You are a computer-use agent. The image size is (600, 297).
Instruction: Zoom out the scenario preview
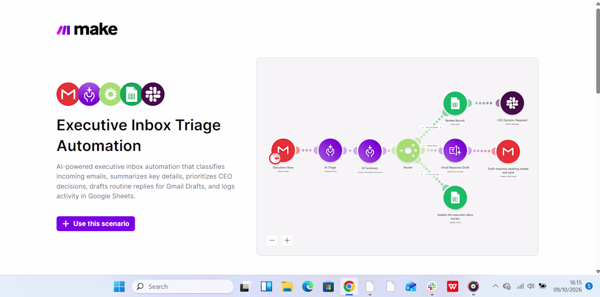(272, 240)
